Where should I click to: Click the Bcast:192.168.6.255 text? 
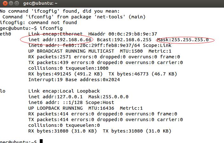124,40
